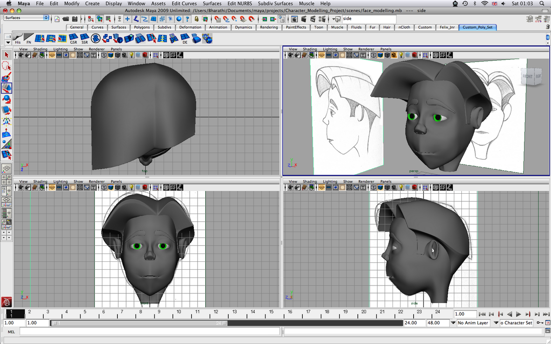Open the Character Set dropdown
The image size is (551, 344).
pos(496,323)
